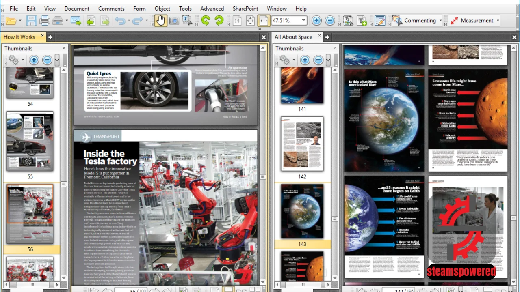Select the Edit Content tool
This screenshot has height=292, width=520.
(x=348, y=21)
